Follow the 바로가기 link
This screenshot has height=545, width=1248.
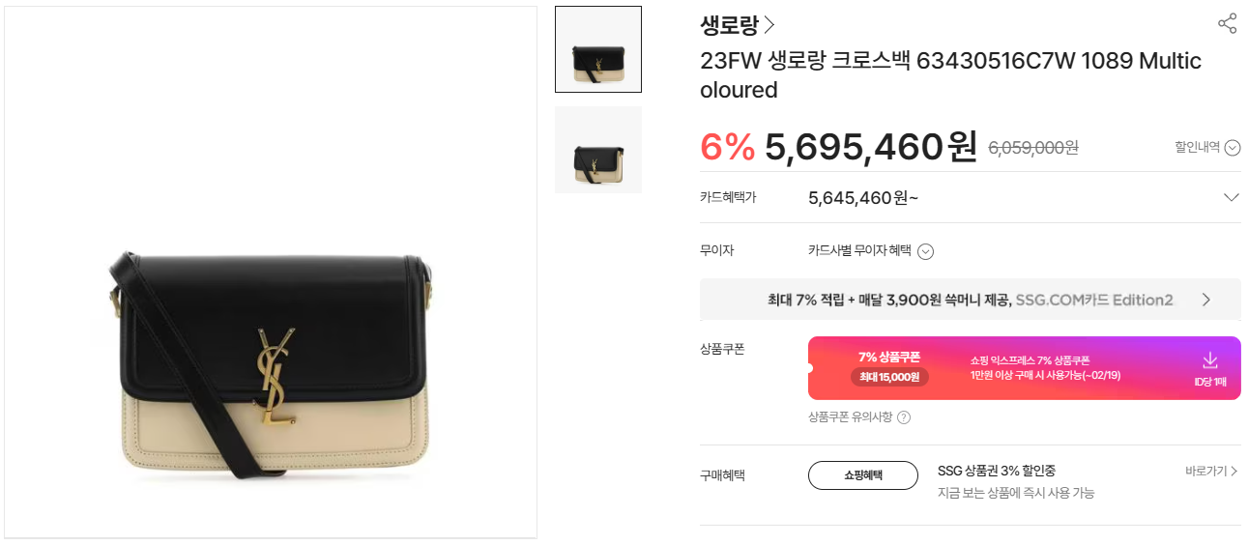[1210, 471]
